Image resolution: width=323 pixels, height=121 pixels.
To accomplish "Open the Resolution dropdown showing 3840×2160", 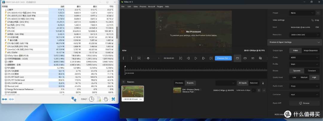I will pos(304,35).
